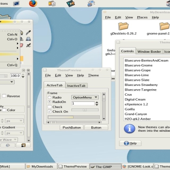Select the RadioOn radio button
This screenshot has width=170, height=170.
click(49, 102)
